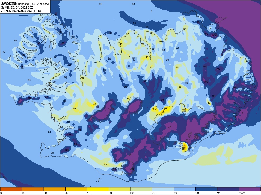261x195 pixels.
Task: Click the legend tick label '95'
Action: point(219,193)
